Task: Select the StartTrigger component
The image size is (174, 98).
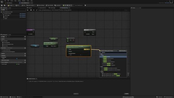Action: pyautogui.click(x=7, y=15)
